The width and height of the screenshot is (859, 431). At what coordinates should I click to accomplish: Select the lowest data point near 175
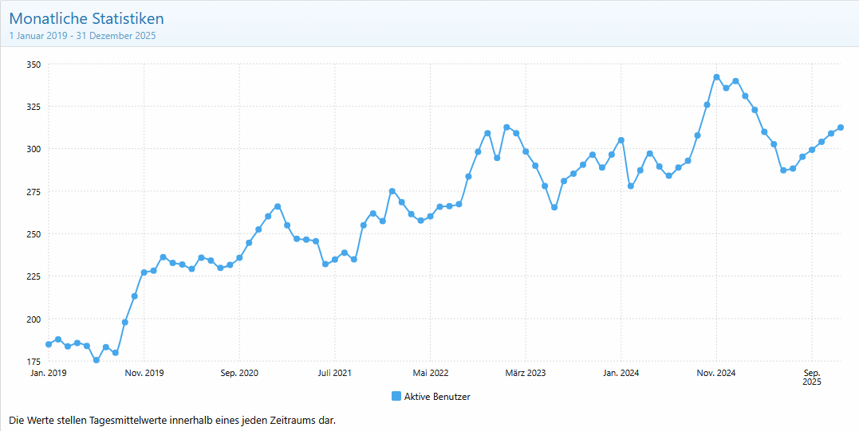point(97,360)
